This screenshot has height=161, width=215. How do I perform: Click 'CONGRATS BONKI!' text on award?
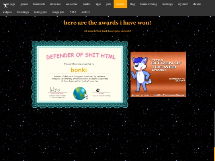click(177, 80)
